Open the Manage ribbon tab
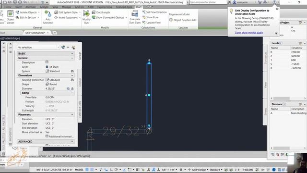307x173 pixels. coord(66,7)
